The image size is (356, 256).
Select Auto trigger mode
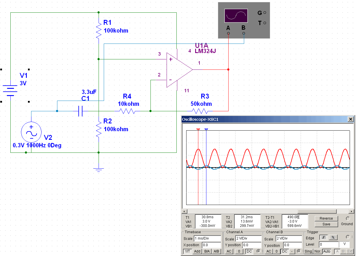(x=327, y=251)
